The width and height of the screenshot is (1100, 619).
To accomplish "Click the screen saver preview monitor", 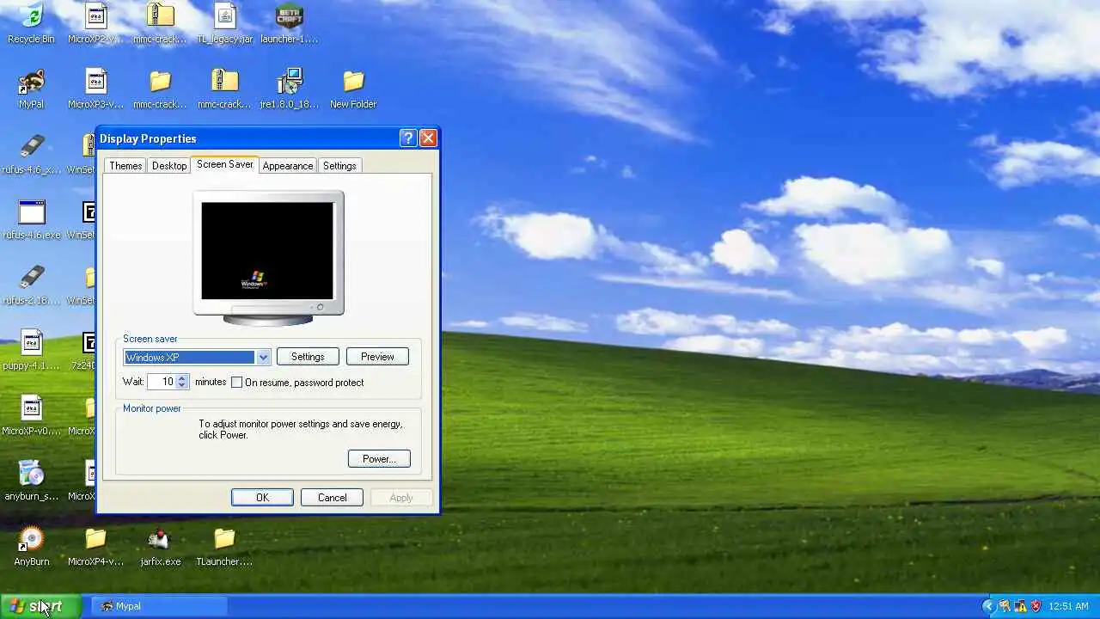I will (x=268, y=257).
